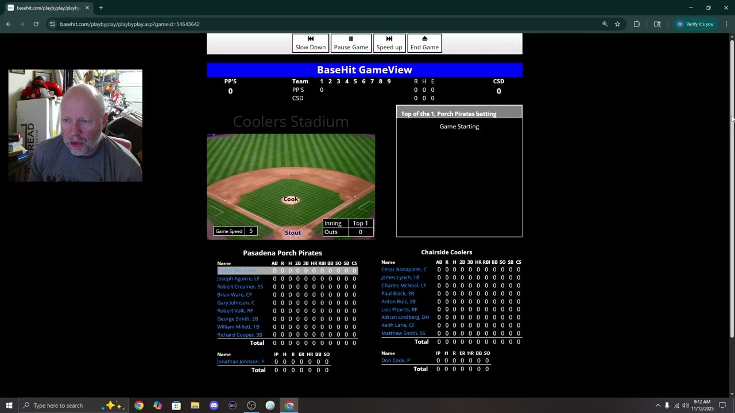Open the Chrome side panel icon
This screenshot has height=413, width=735.
pyautogui.click(x=657, y=24)
